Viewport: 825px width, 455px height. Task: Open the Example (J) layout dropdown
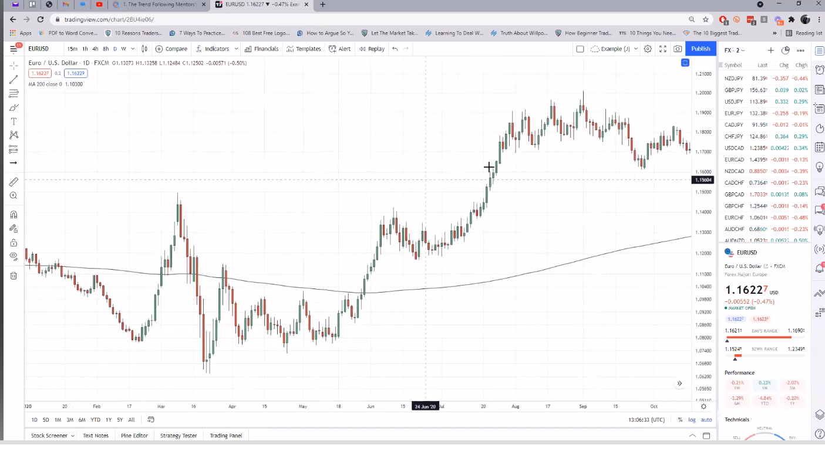[x=614, y=49]
